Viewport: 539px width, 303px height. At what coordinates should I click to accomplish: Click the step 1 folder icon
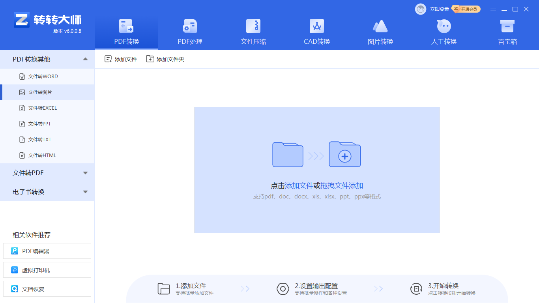tap(163, 289)
